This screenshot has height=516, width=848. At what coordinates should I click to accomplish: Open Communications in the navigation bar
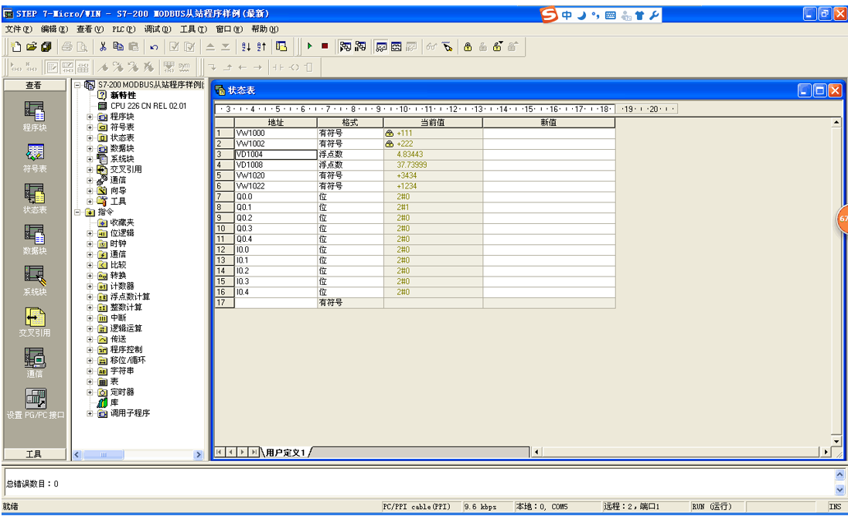point(35,363)
